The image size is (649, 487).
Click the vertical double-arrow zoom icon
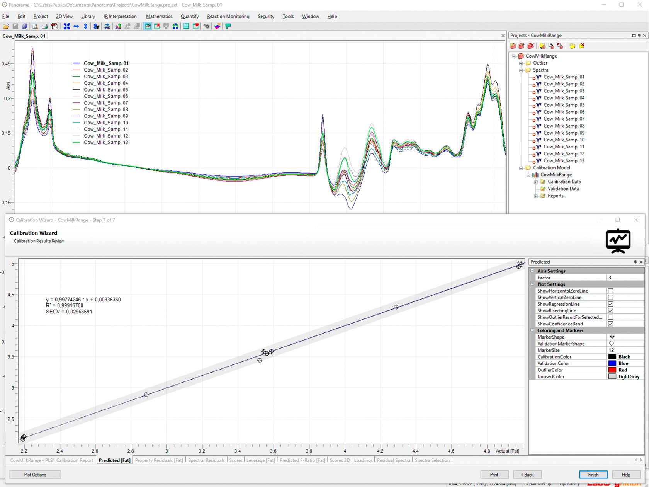(85, 26)
